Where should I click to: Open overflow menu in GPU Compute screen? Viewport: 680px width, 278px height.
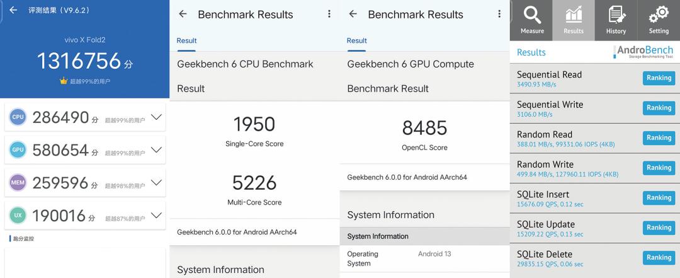pyautogui.click(x=499, y=14)
